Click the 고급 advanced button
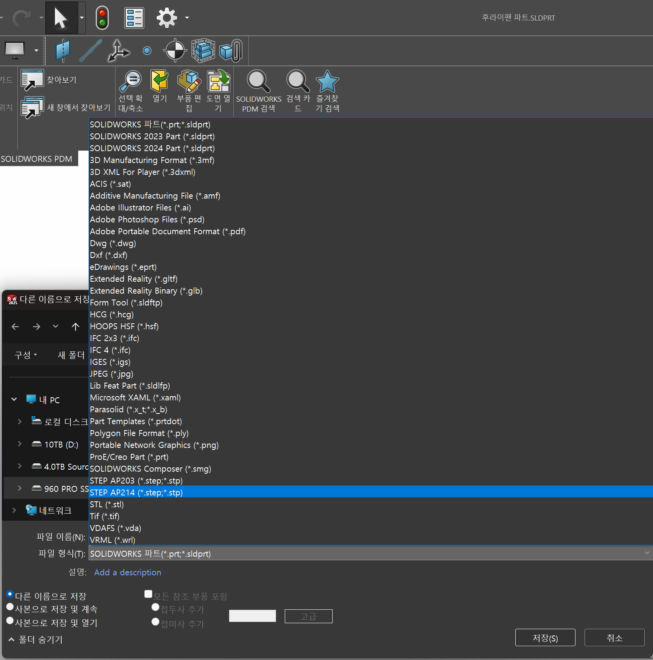Image resolution: width=653 pixels, height=660 pixels. point(309,616)
